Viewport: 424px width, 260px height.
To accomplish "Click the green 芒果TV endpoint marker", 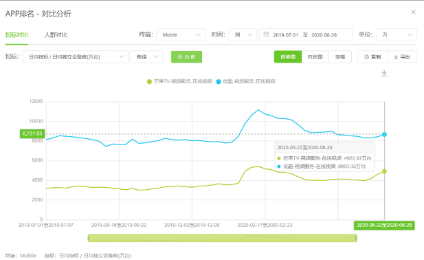I will click(384, 171).
